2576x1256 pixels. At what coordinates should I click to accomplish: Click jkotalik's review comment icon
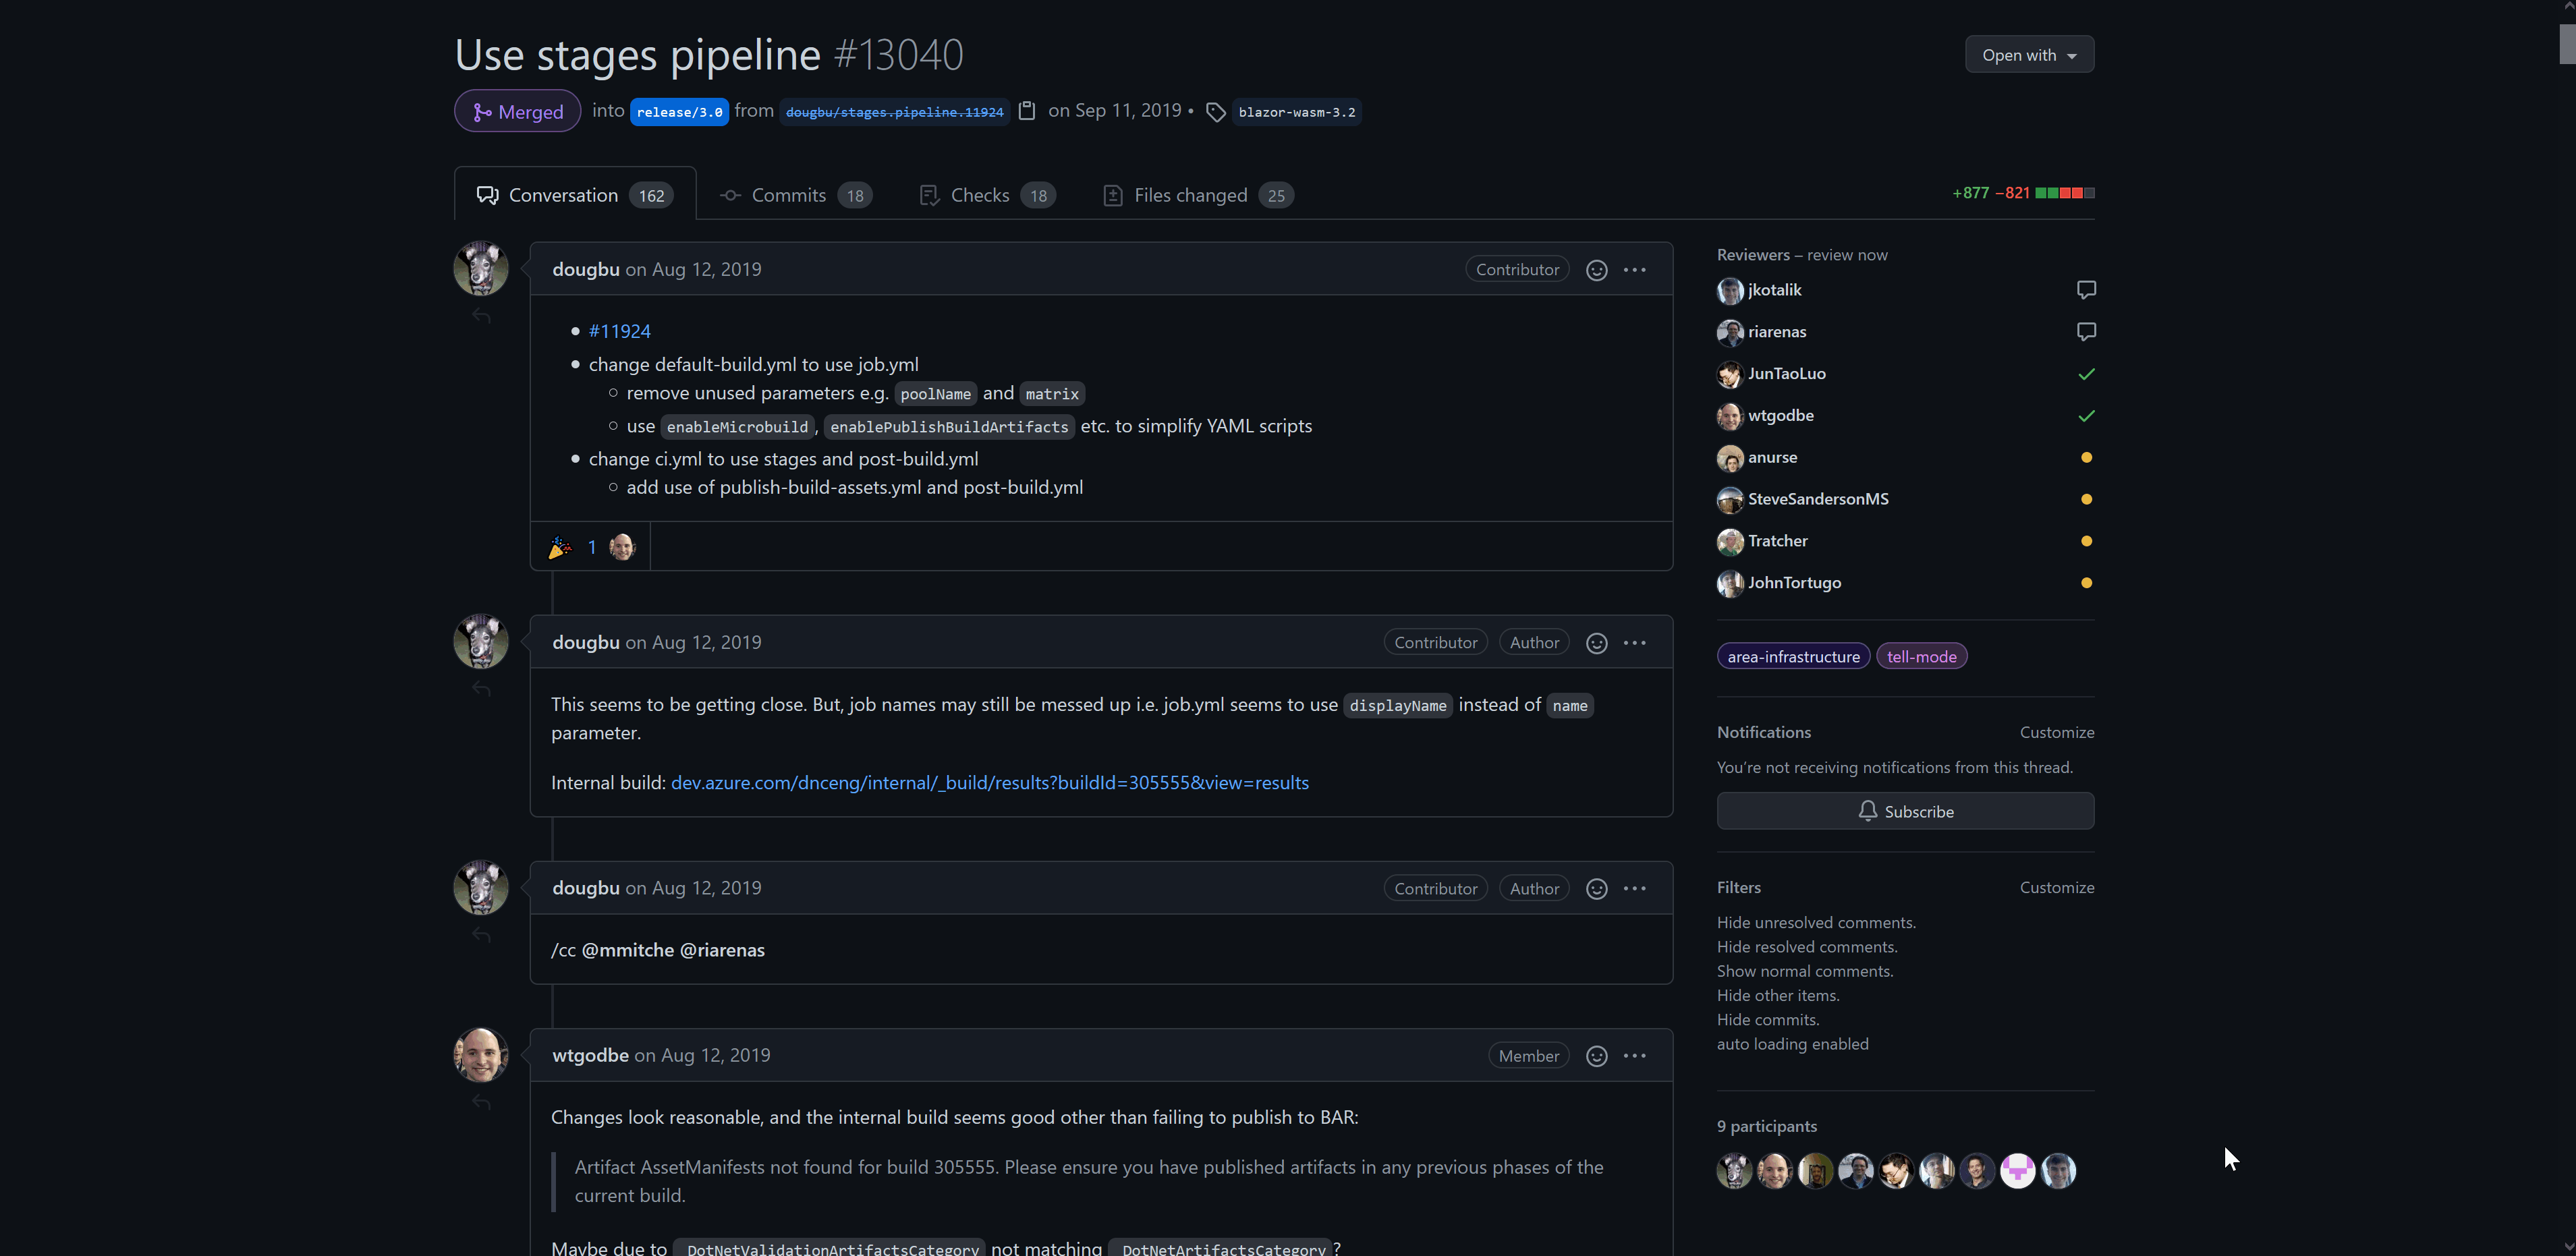pyautogui.click(x=2085, y=290)
